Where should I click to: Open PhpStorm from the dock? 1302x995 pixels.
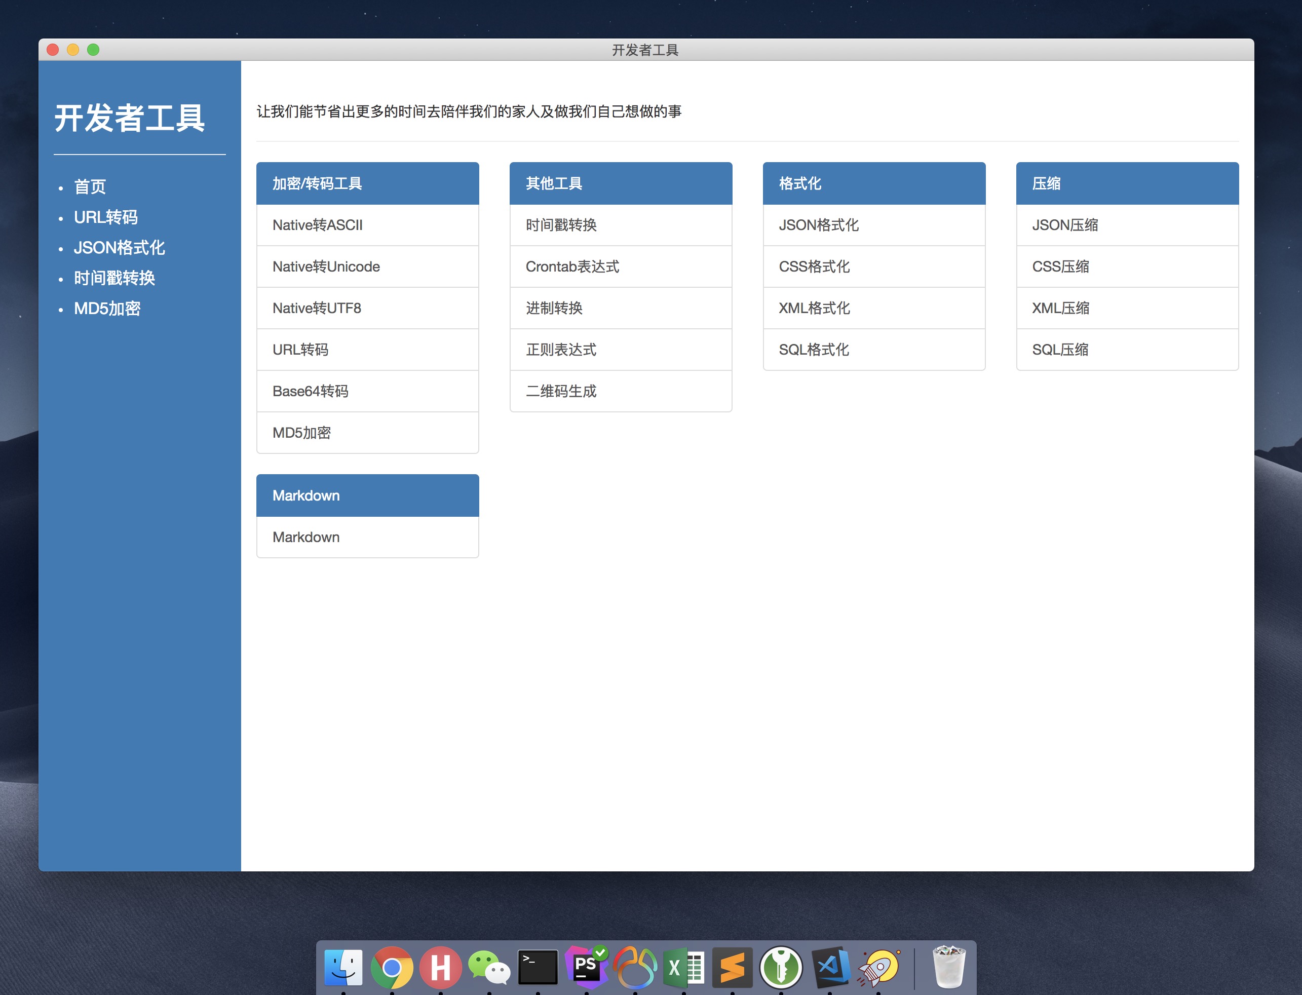(x=586, y=968)
